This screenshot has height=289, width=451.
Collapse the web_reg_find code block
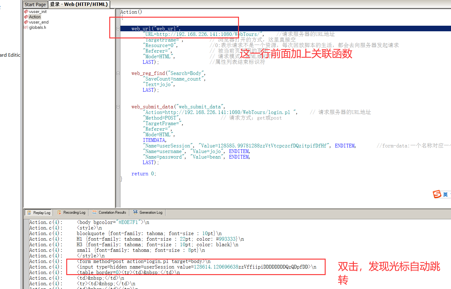pyautogui.click(x=118, y=73)
